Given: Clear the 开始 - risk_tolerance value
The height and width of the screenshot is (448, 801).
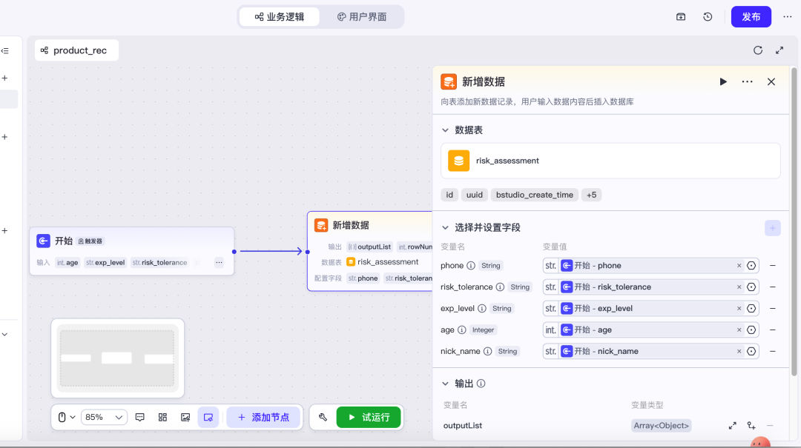Looking at the screenshot, I should 739,287.
